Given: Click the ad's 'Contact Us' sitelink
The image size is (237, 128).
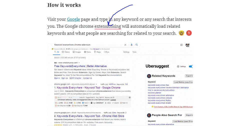Looking at the screenshot, I should point(87,78).
